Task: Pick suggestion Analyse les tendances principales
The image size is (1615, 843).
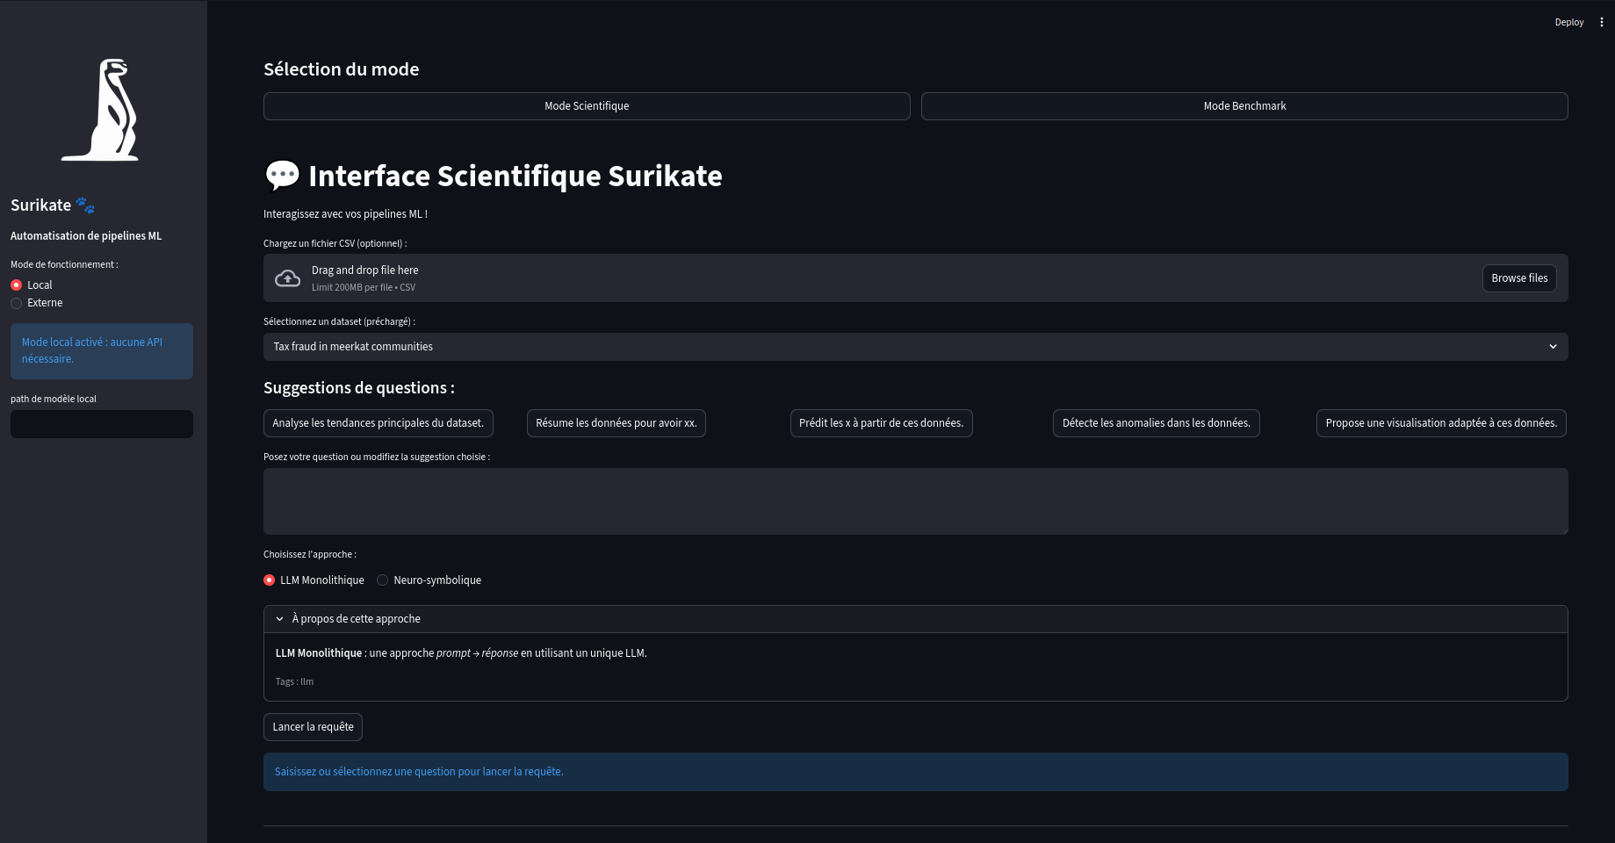Action: (x=378, y=423)
